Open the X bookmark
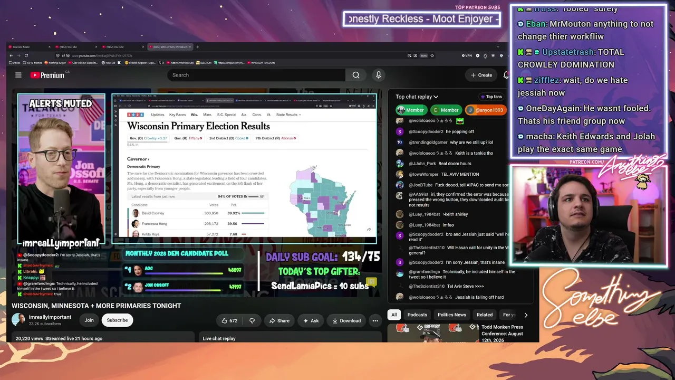This screenshot has width=675, height=380. [162, 63]
